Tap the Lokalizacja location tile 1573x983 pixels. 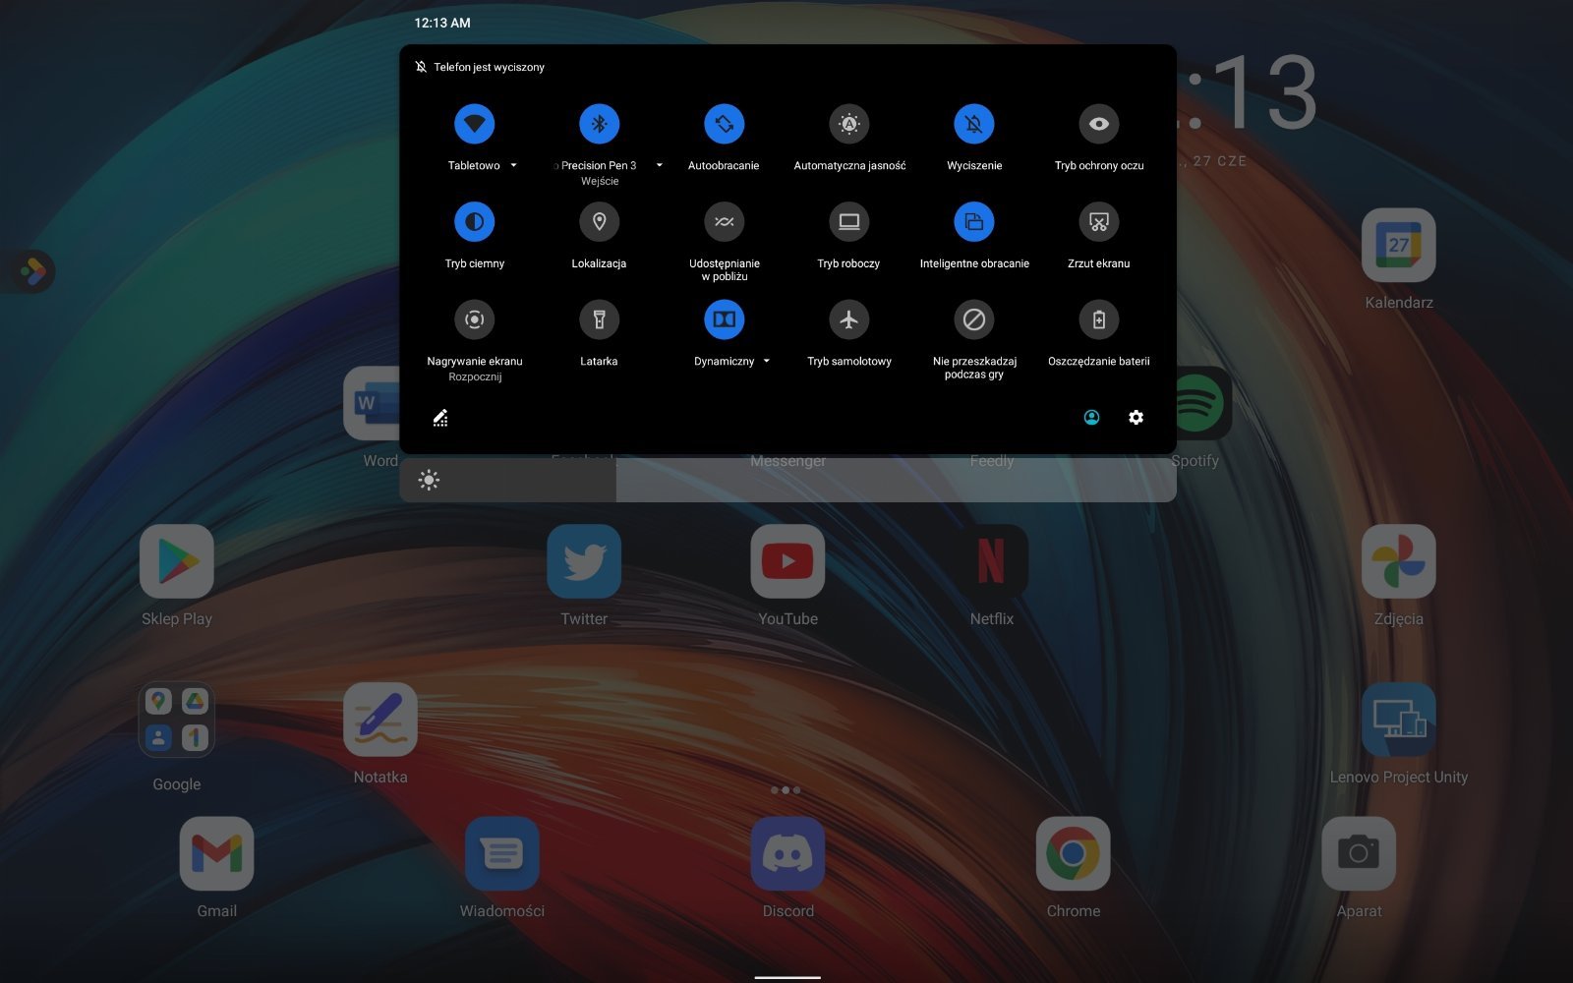599,222
